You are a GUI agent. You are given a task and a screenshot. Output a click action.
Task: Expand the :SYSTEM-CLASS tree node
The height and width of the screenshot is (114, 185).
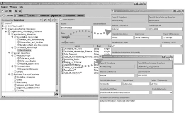click(3, 26)
